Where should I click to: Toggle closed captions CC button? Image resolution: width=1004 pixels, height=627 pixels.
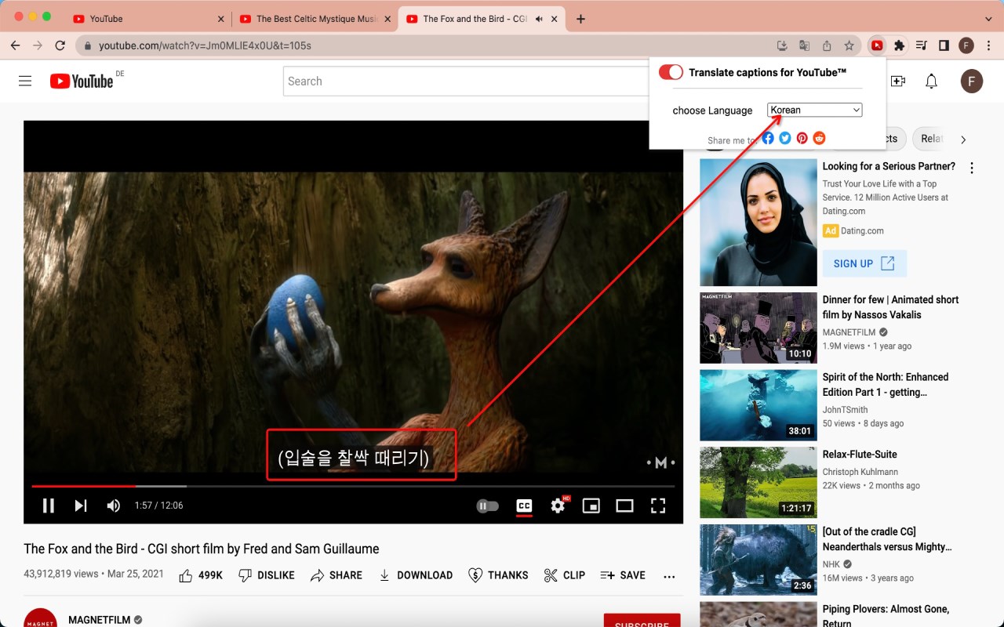click(x=524, y=506)
